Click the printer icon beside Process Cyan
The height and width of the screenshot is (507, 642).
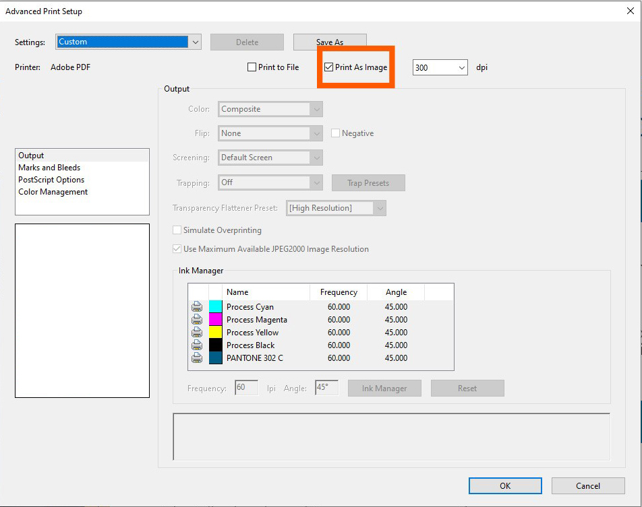197,306
